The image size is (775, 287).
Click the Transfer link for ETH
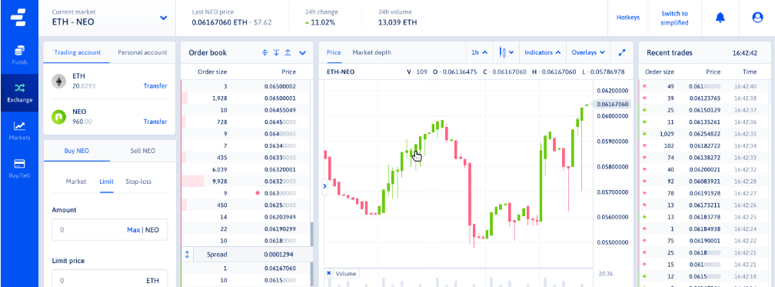[x=155, y=85]
